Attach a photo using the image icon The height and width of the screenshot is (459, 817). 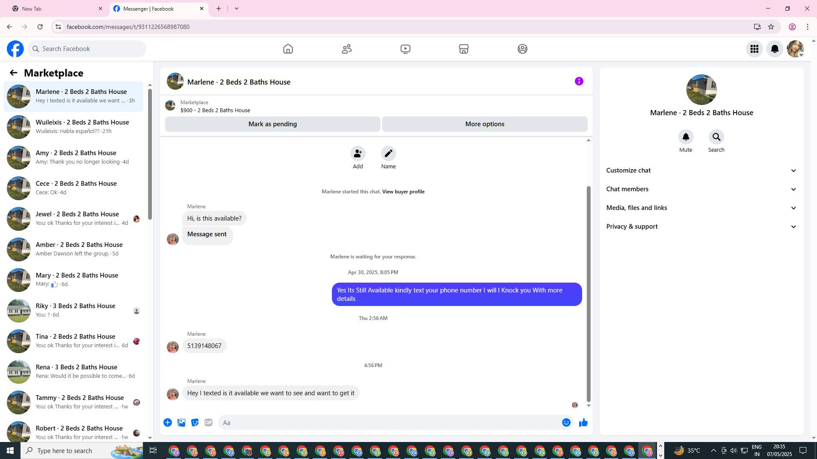point(181,422)
